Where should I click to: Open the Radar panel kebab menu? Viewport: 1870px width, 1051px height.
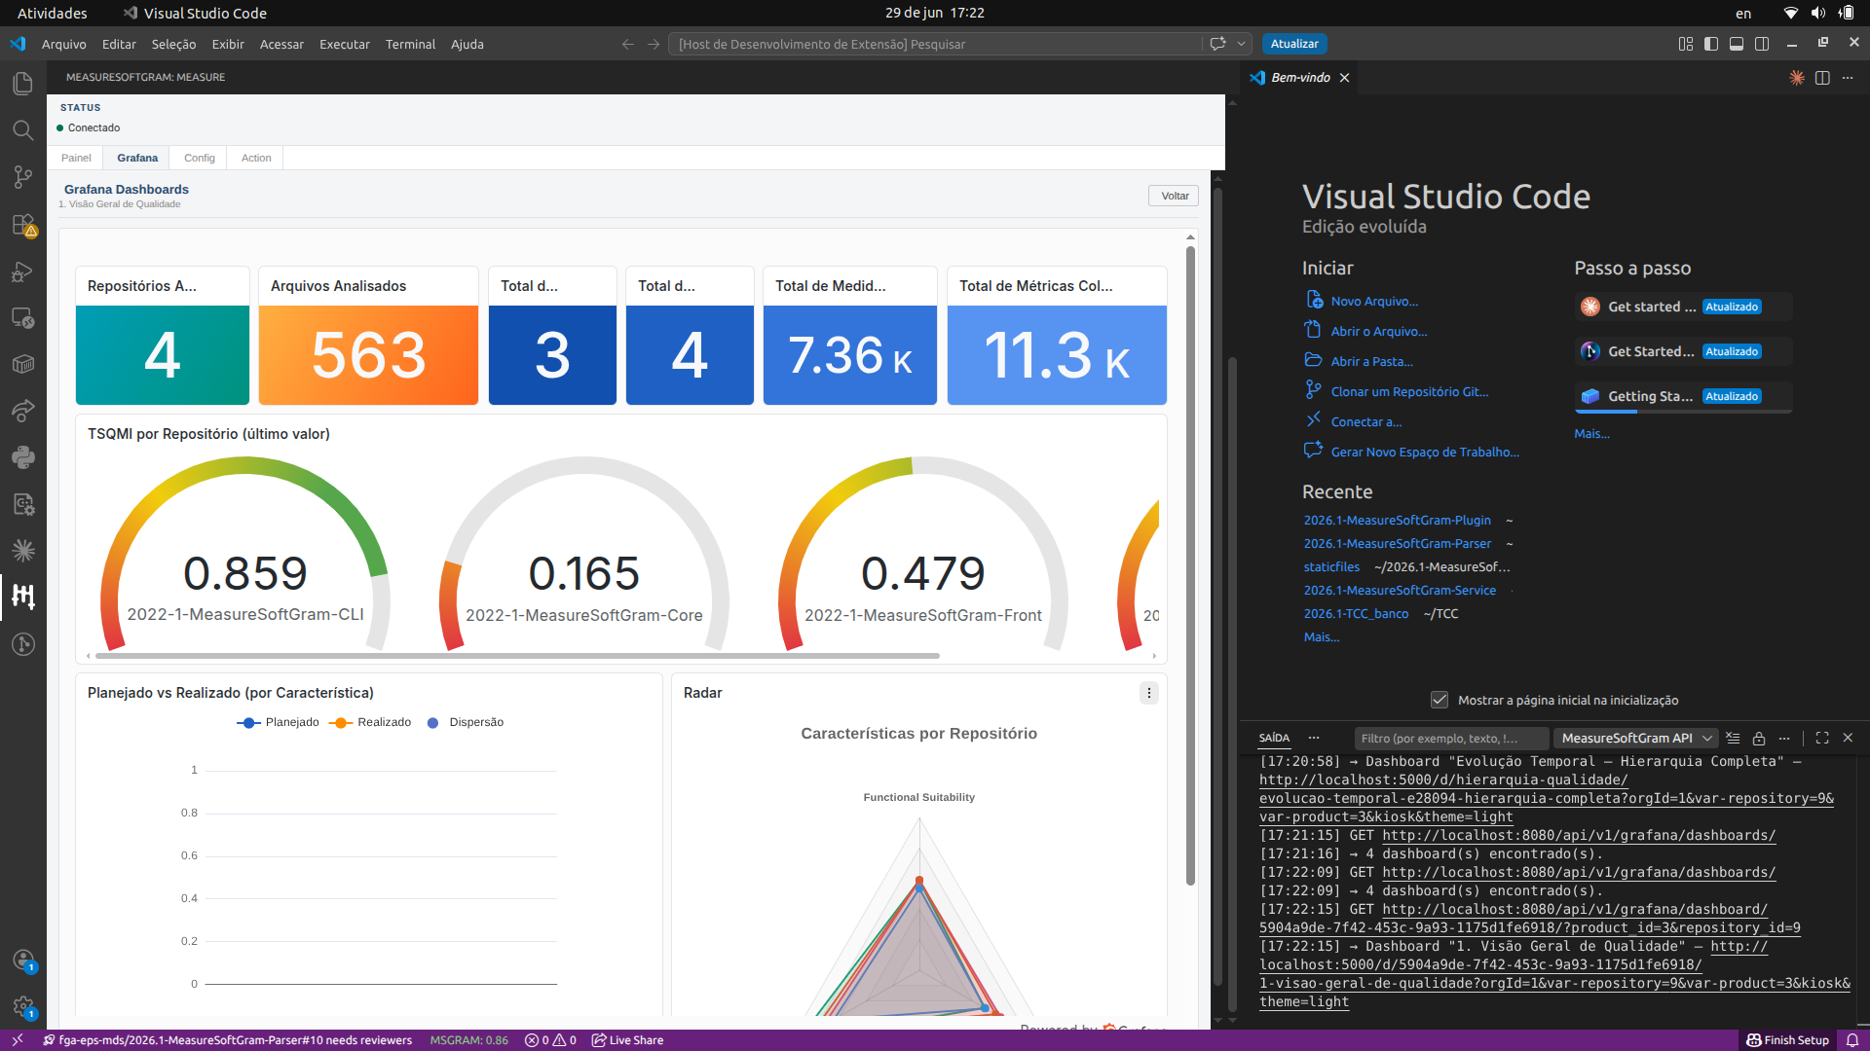tap(1149, 693)
